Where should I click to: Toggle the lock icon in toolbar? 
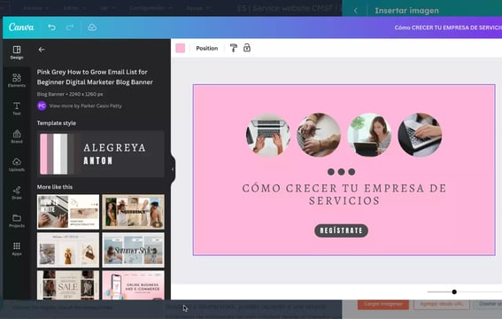point(247,48)
